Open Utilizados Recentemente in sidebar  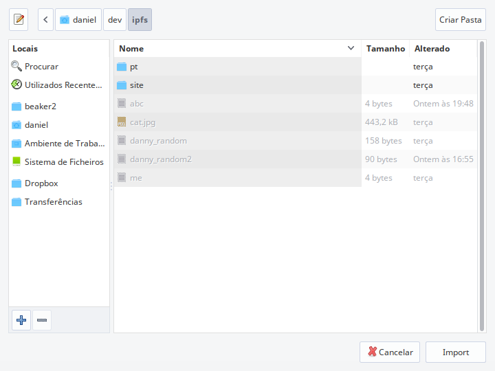tap(59, 85)
